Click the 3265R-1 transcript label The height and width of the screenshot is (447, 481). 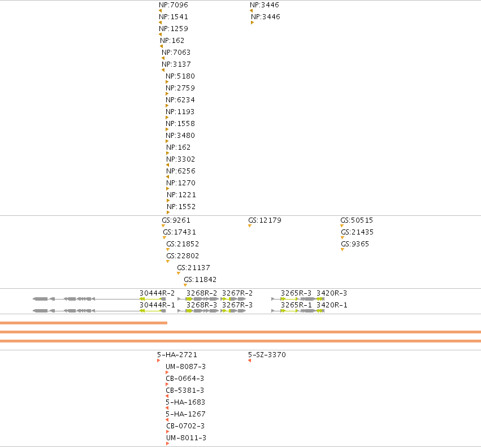(x=296, y=305)
